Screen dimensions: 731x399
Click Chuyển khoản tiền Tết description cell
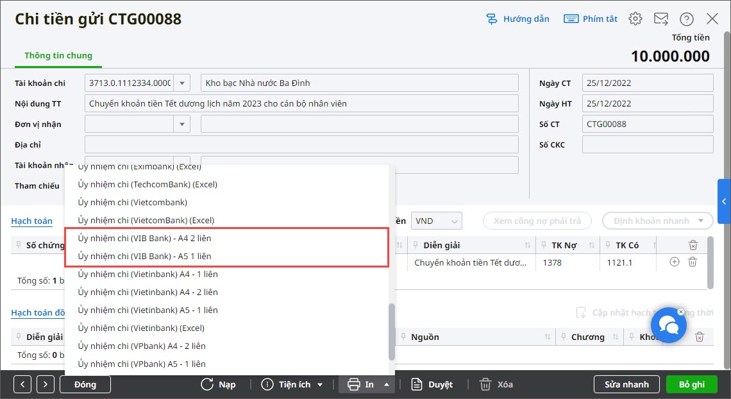471,262
